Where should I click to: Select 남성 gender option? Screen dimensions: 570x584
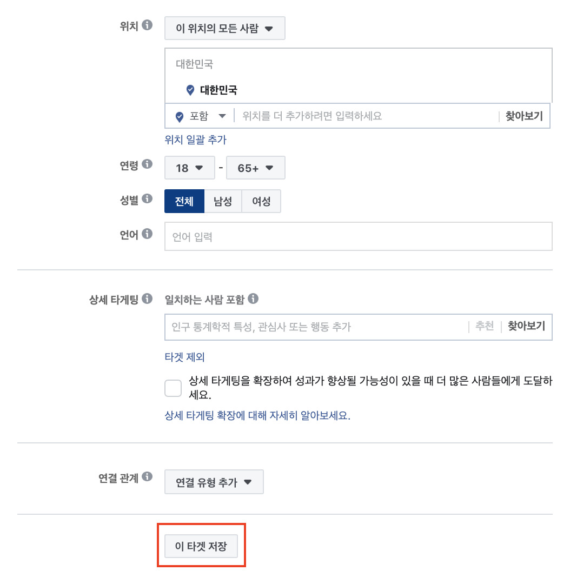click(x=223, y=201)
